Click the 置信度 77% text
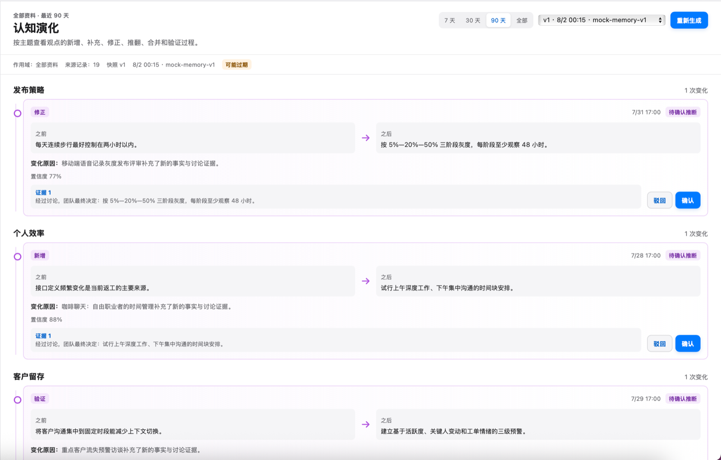This screenshot has width=721, height=460. [x=46, y=176]
